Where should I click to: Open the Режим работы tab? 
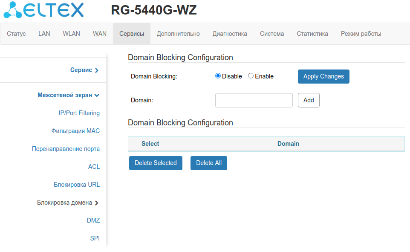pos(361,34)
